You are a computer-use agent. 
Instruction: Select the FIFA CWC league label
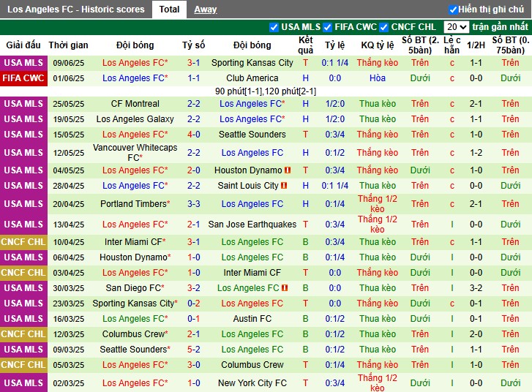click(23, 78)
